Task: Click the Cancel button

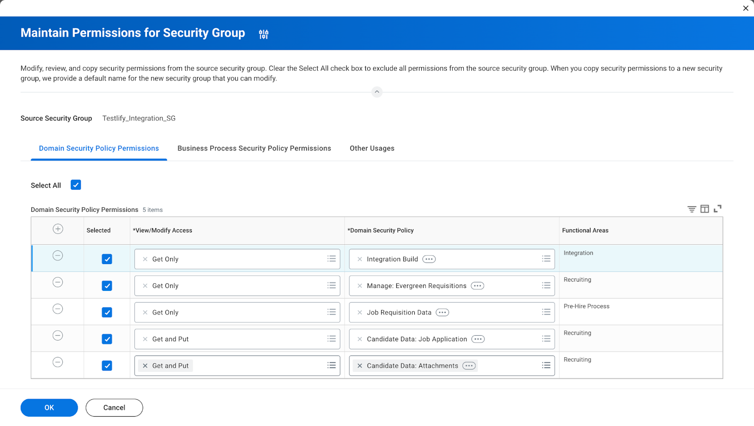Action: point(114,408)
